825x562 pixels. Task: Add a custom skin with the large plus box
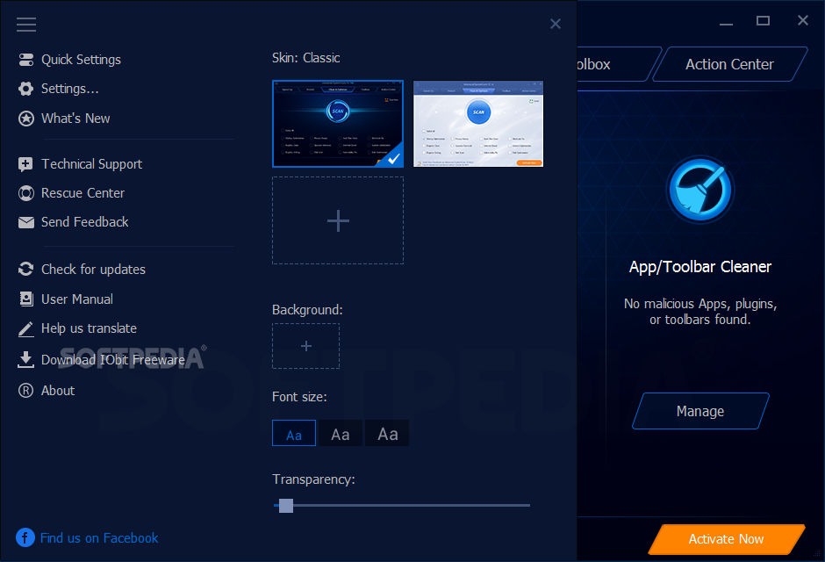[x=338, y=220]
